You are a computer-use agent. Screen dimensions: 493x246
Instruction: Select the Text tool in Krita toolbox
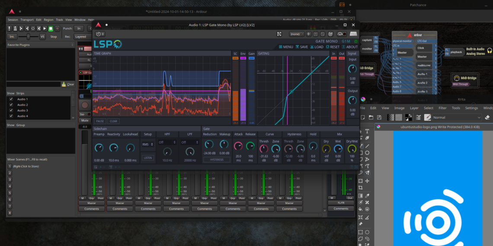(367, 131)
